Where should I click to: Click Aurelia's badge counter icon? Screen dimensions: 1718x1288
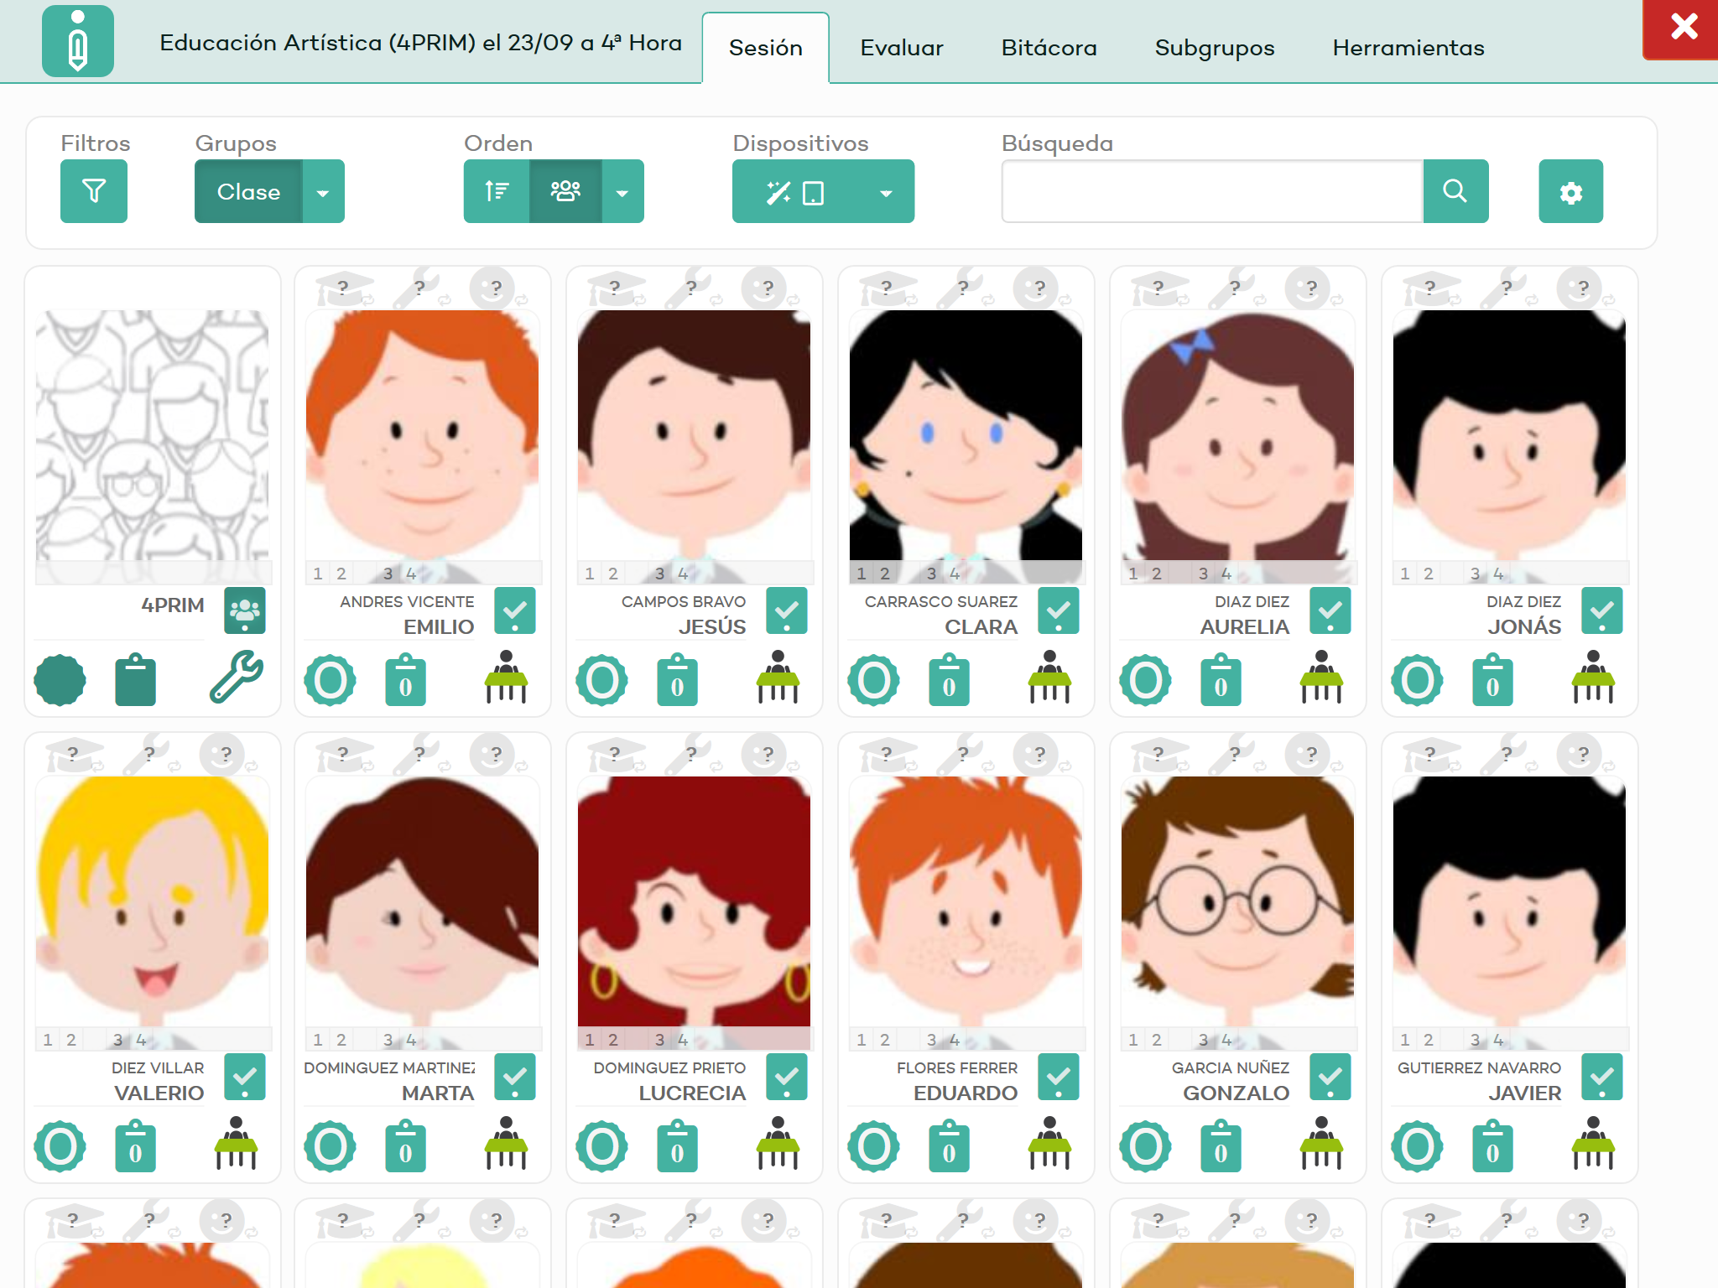(1146, 679)
